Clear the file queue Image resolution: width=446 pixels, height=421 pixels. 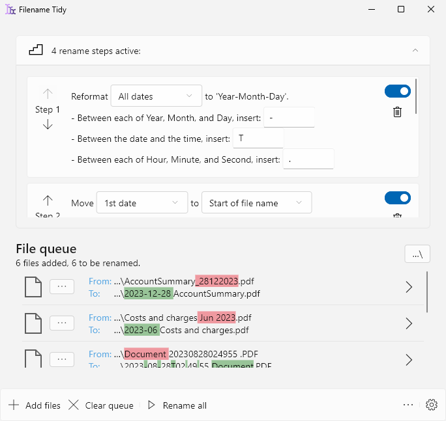101,405
